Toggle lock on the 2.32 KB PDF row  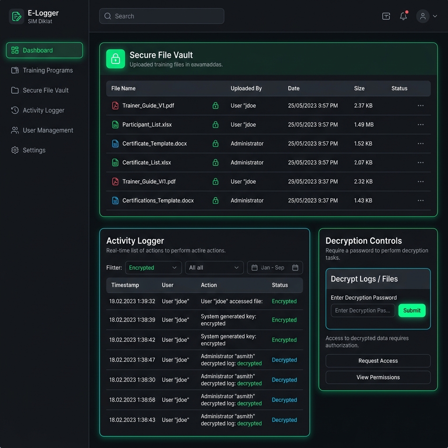point(215,182)
